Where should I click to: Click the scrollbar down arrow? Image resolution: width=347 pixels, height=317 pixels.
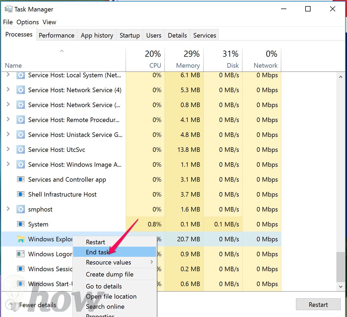click(x=340, y=287)
